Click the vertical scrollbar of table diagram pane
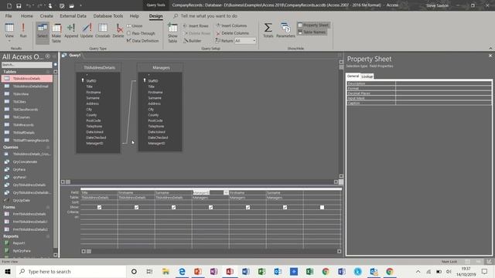 click(x=341, y=119)
